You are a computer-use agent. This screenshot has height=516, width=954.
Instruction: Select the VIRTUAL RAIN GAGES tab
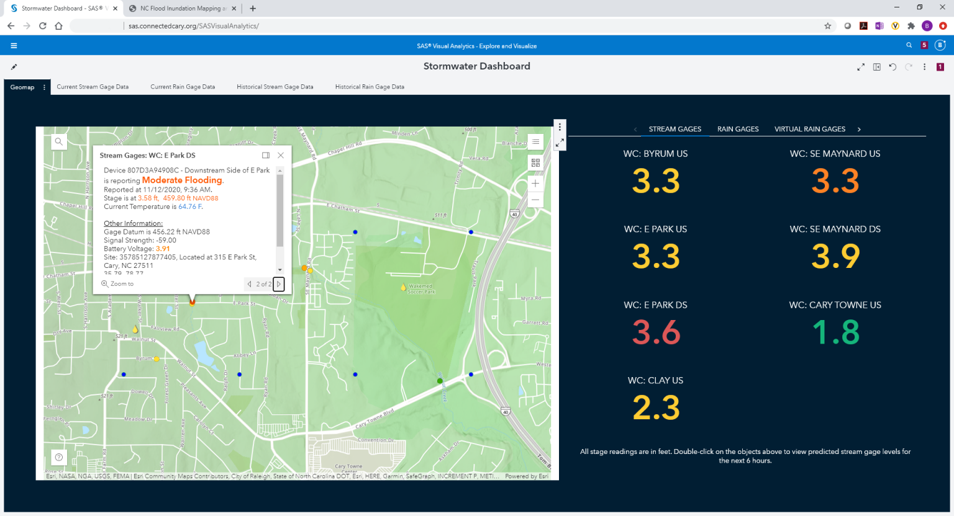coord(810,129)
